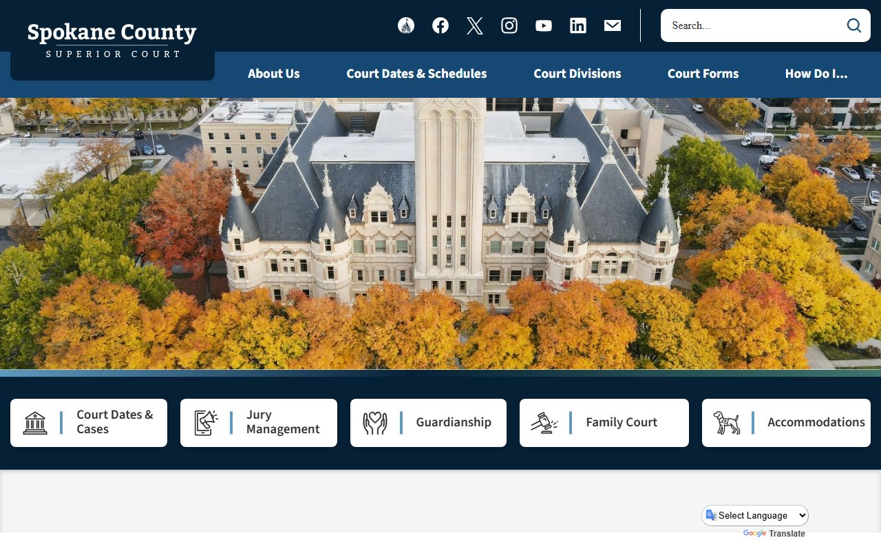
Task: Focus the Search input field
Action: 754,25
